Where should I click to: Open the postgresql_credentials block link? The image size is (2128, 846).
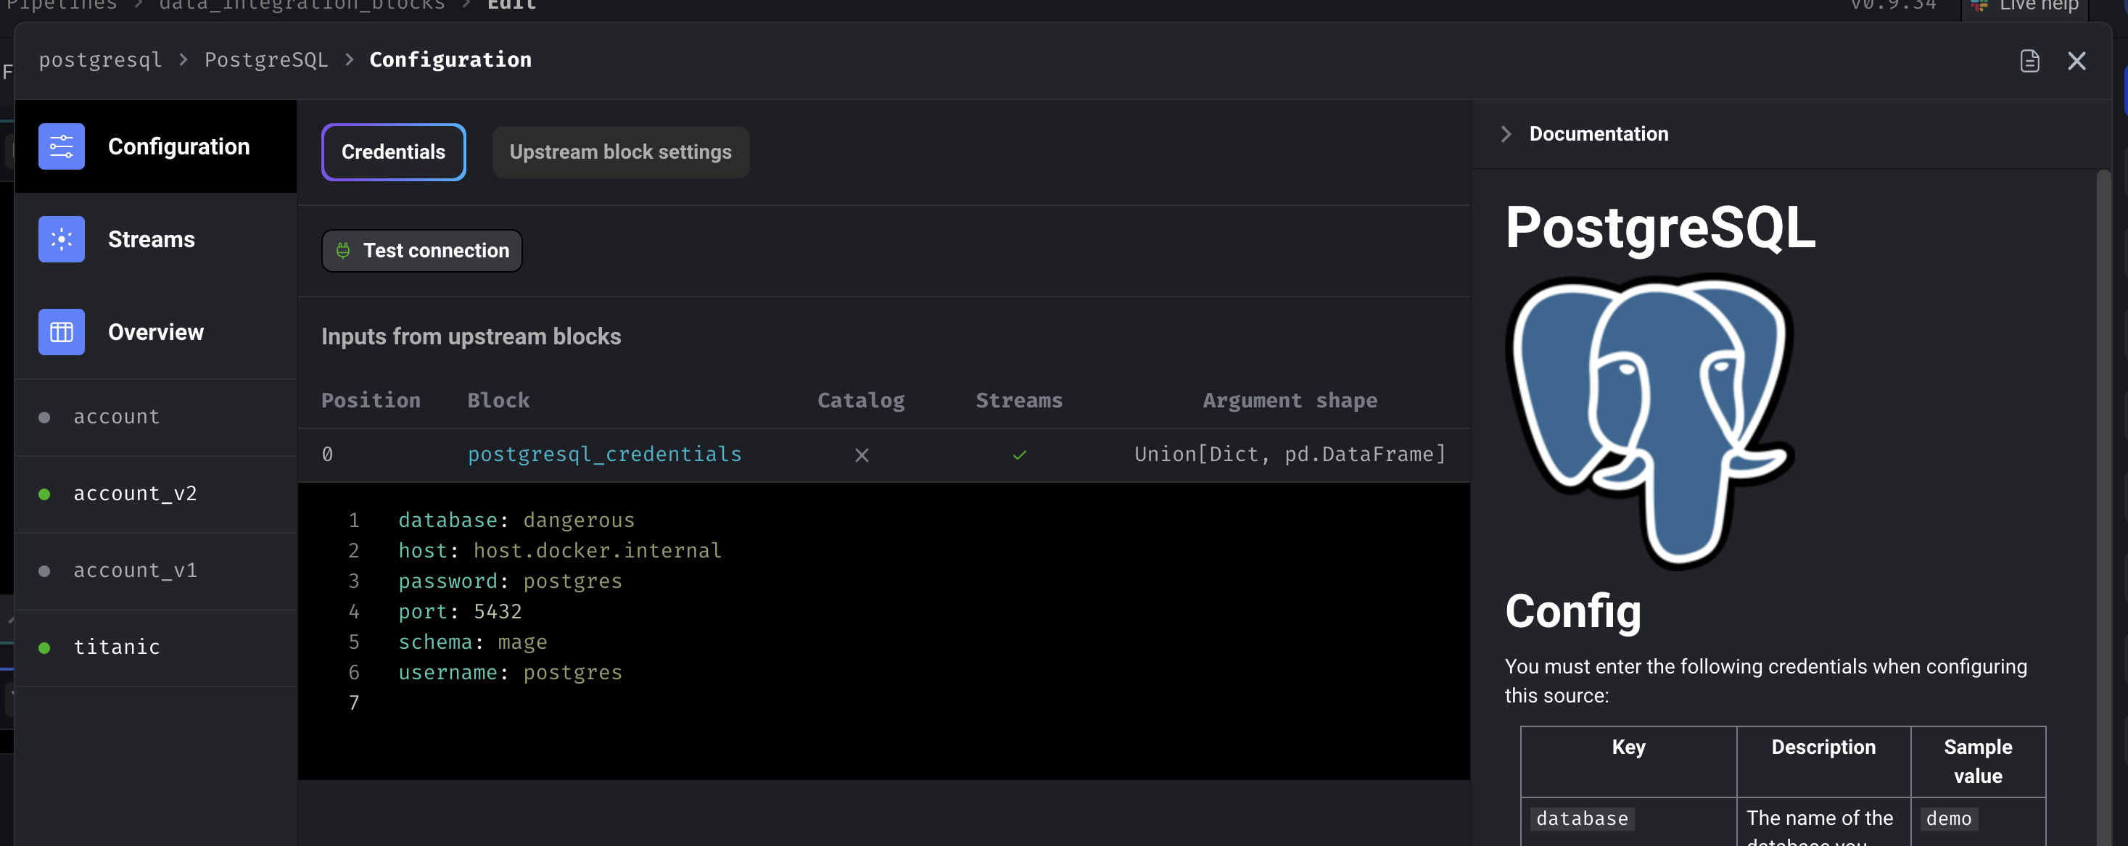[604, 454]
